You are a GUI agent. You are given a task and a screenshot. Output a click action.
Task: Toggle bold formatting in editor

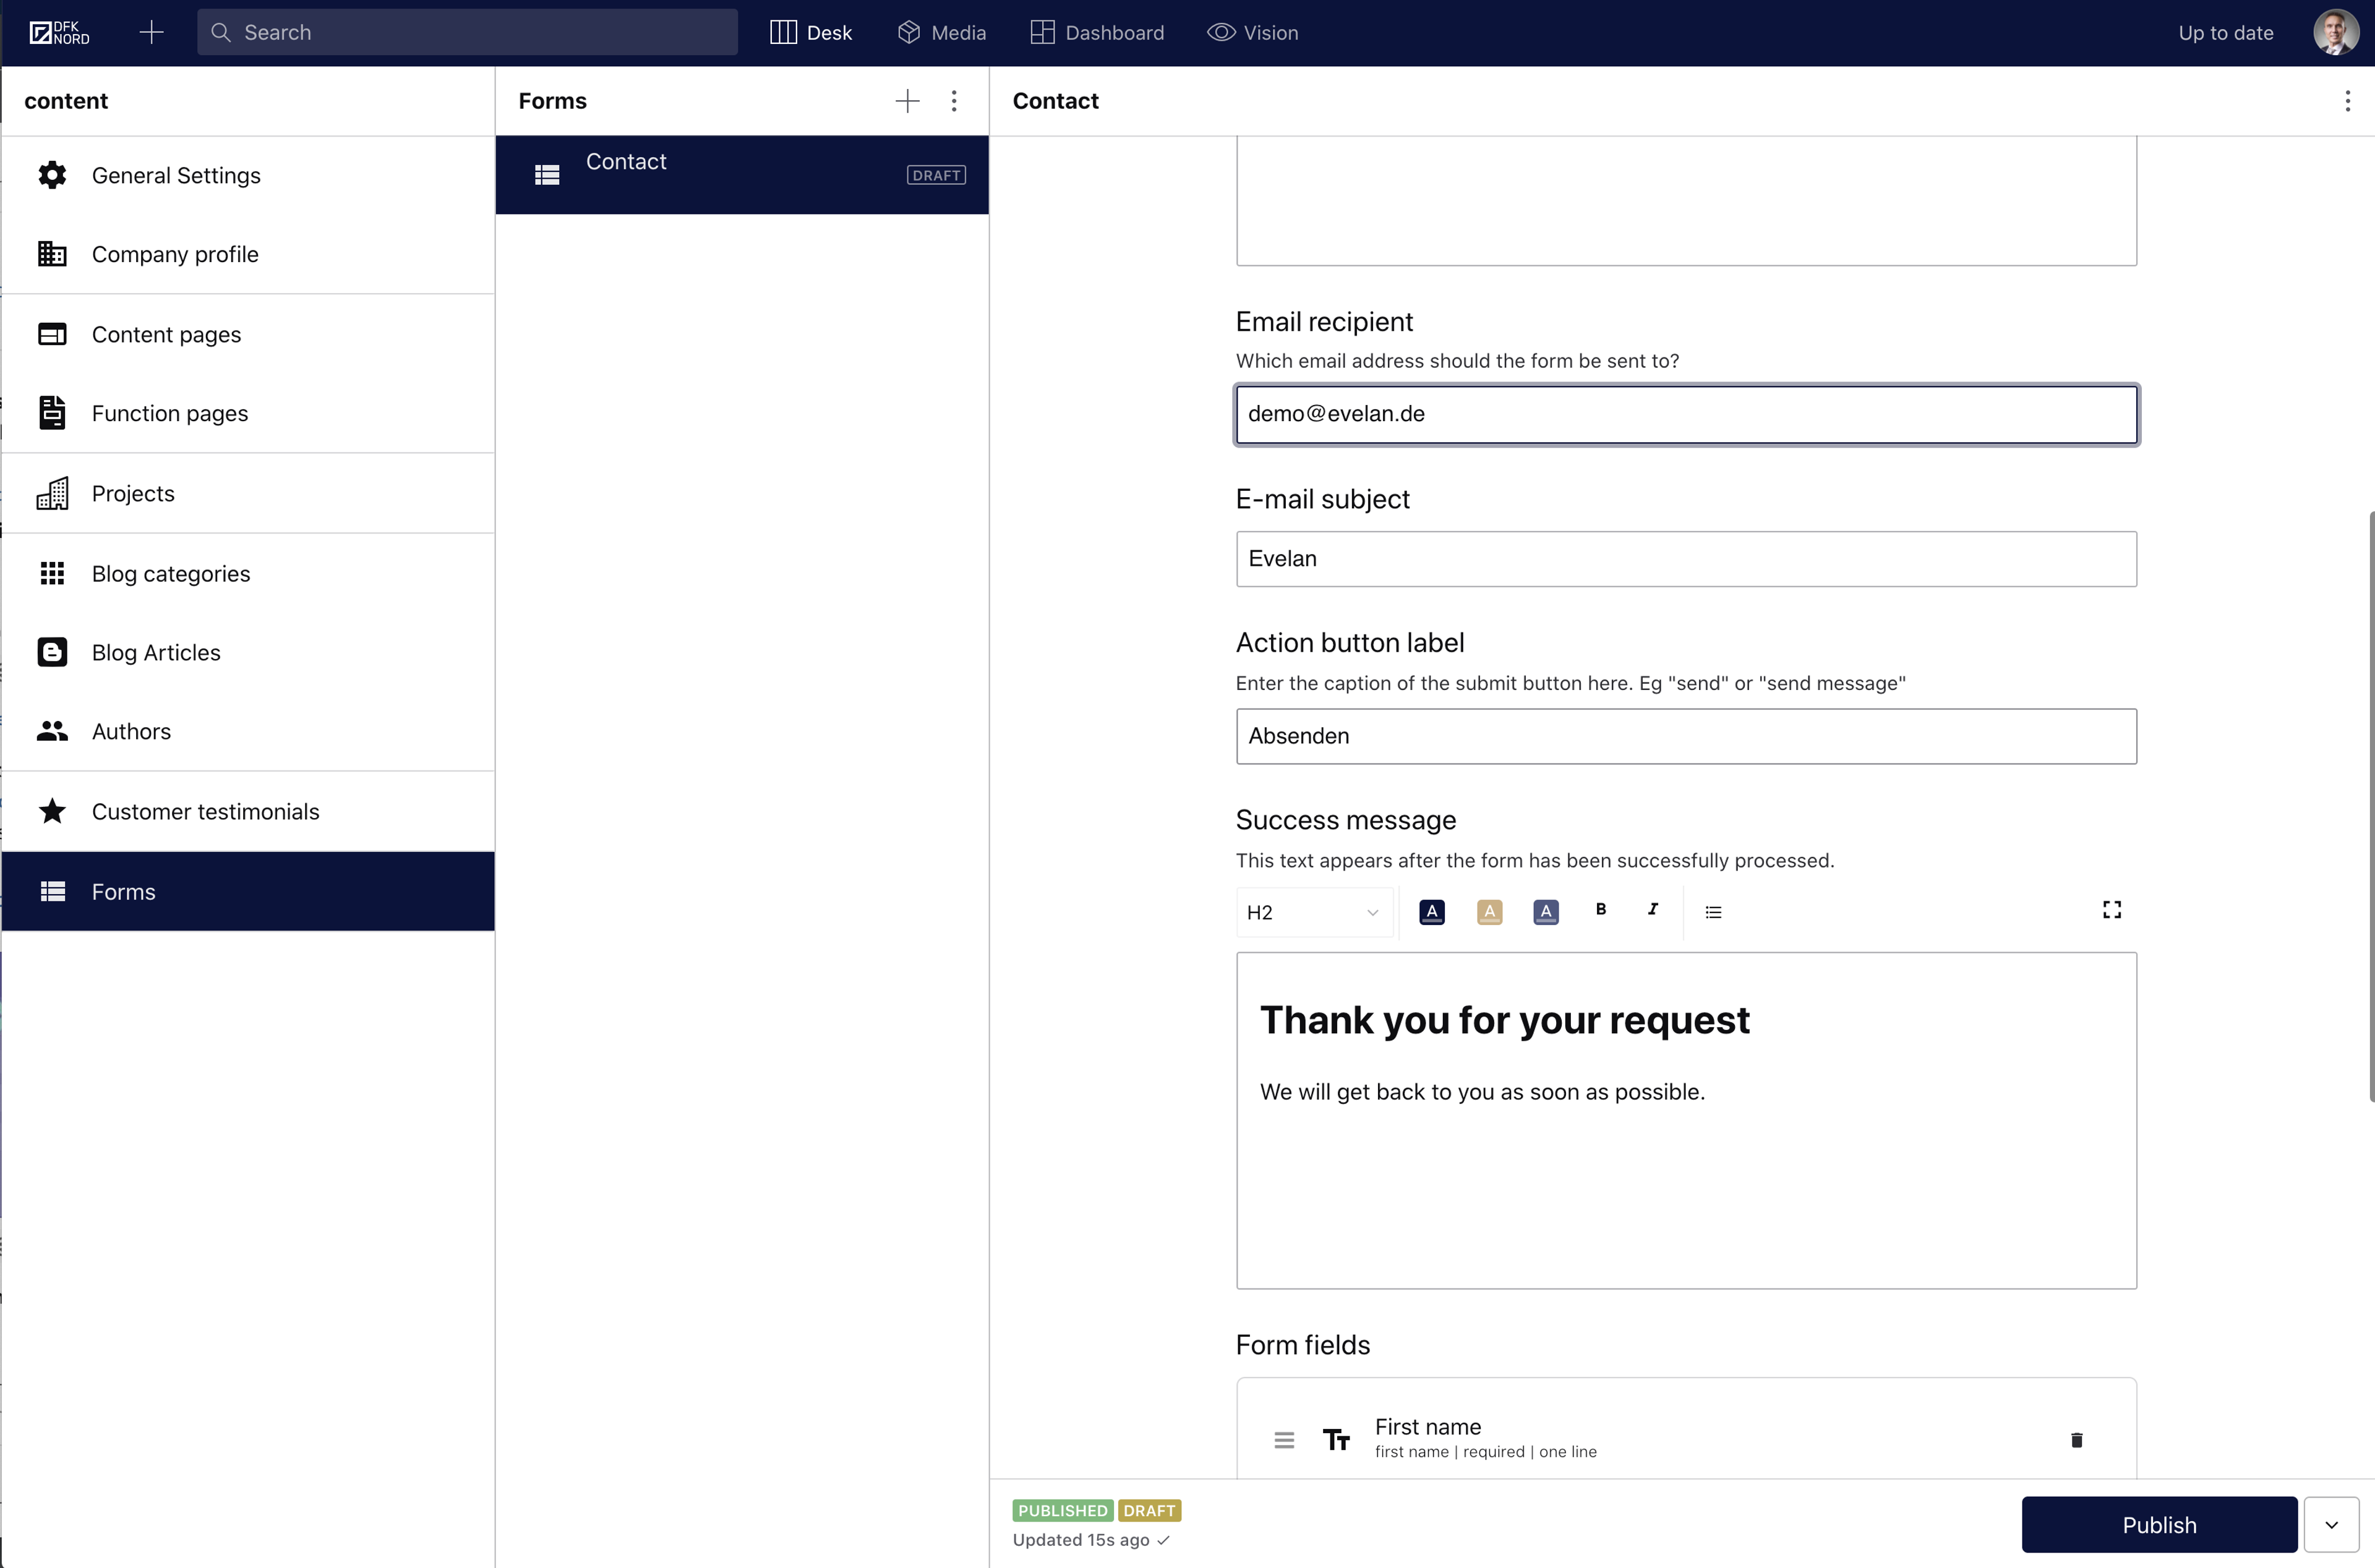pyautogui.click(x=1600, y=909)
